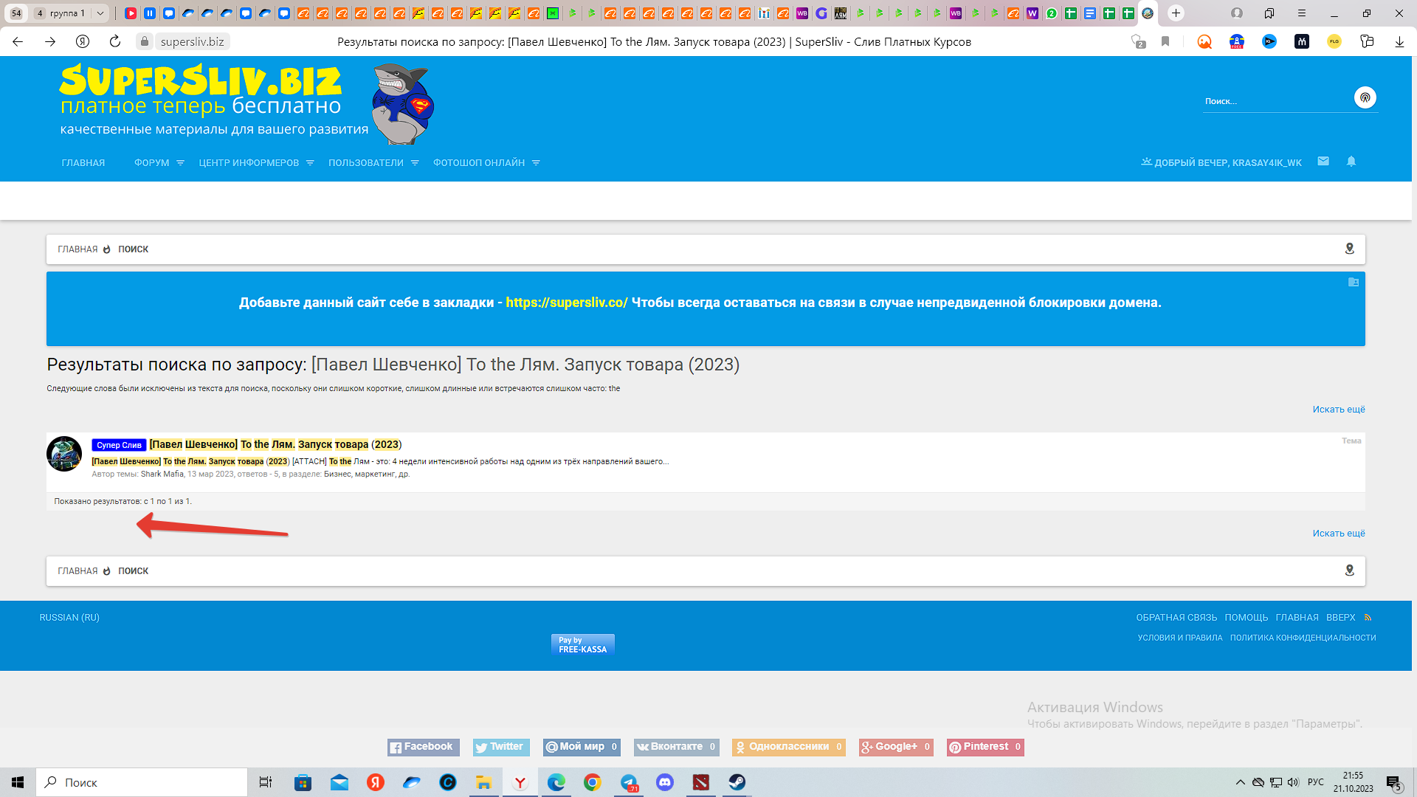This screenshot has width=1417, height=797.
Task: Open ПОЛИТИКА КОНФИДЕНЦИАЛЬНОСТИ footer link
Action: point(1303,638)
